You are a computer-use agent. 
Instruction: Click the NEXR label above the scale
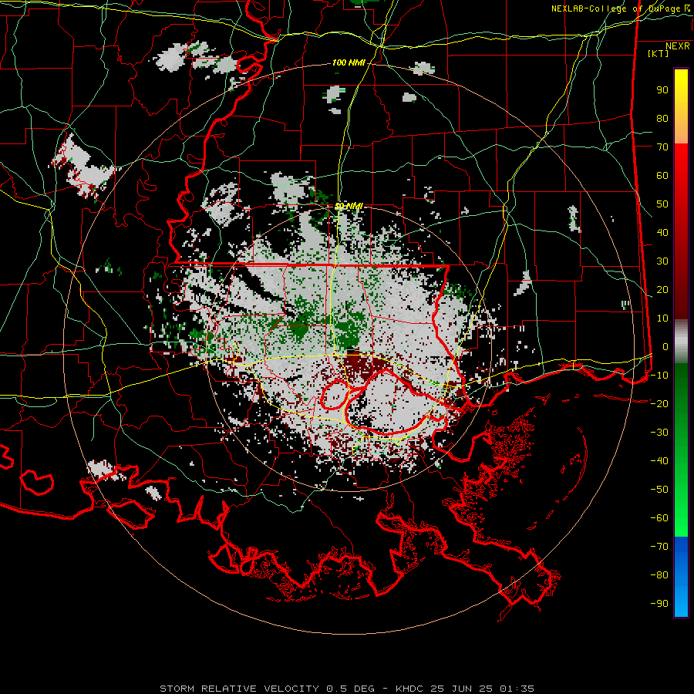678,46
